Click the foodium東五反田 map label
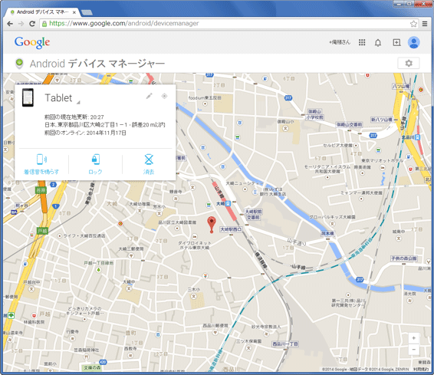This screenshot has height=375, width=434. pos(205,97)
